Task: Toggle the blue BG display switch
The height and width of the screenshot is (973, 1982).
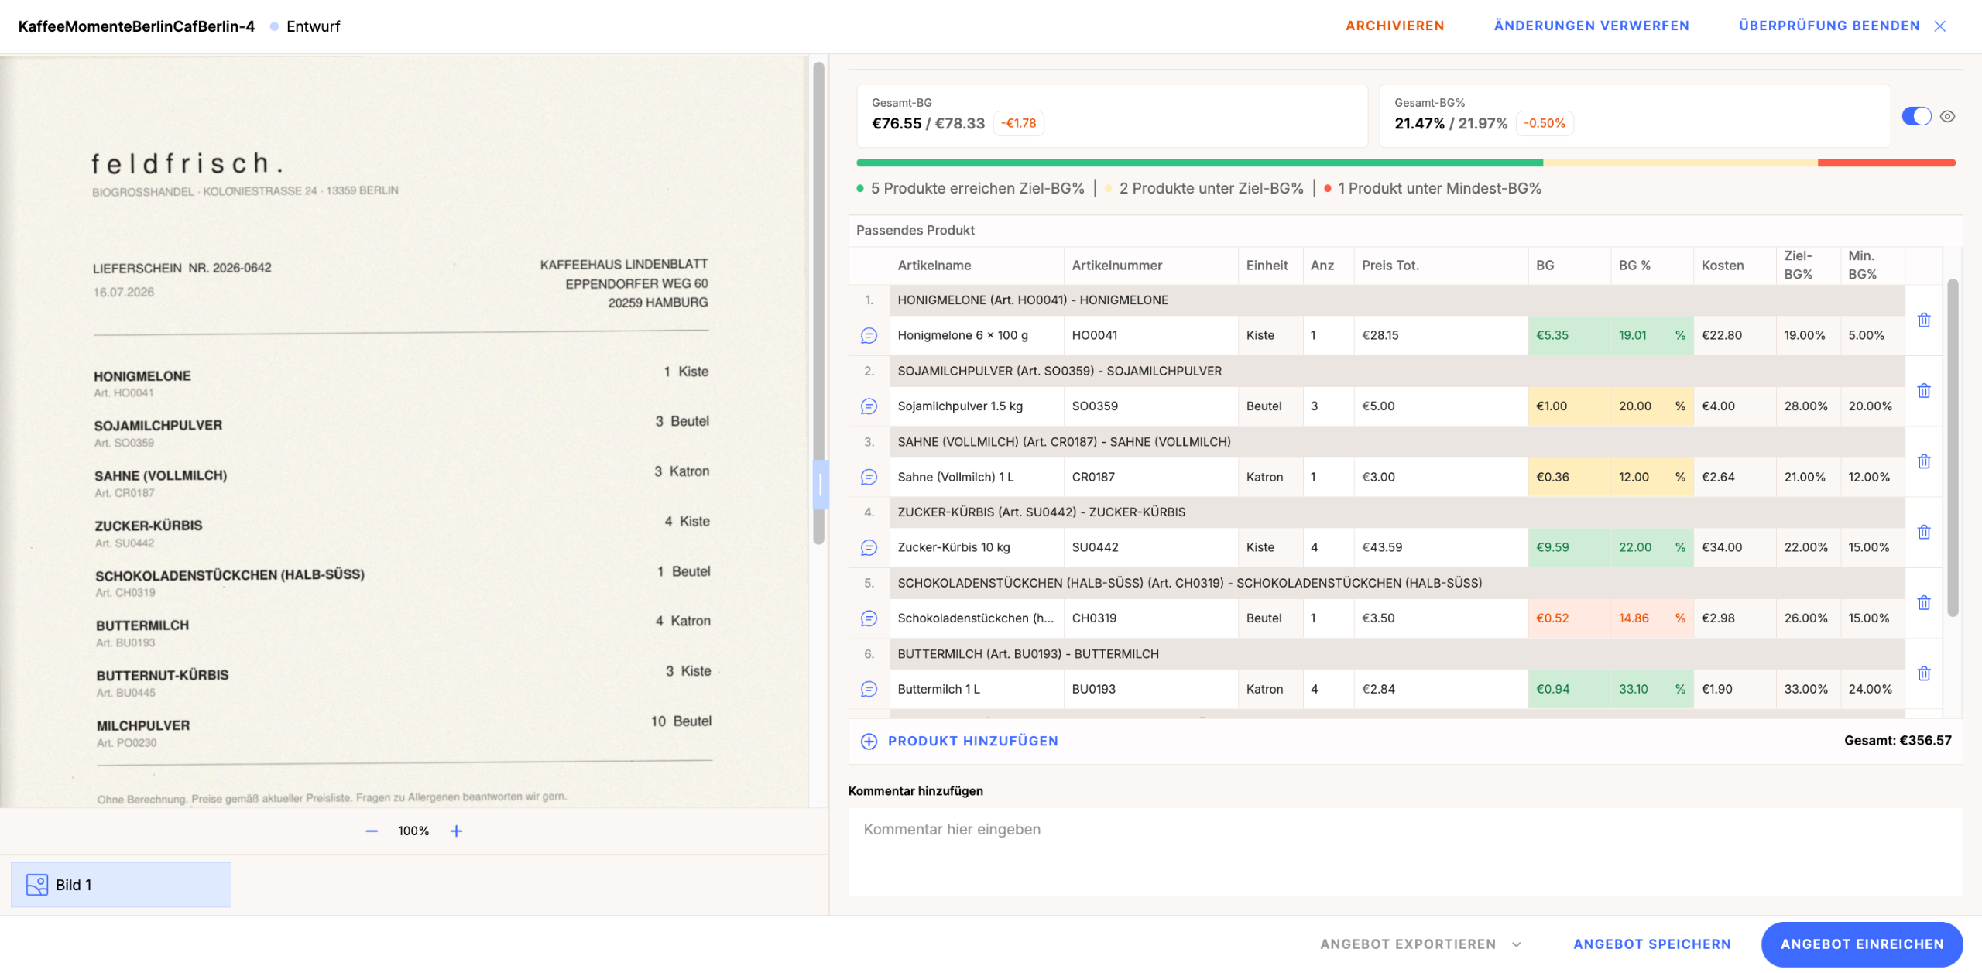Action: tap(1916, 116)
